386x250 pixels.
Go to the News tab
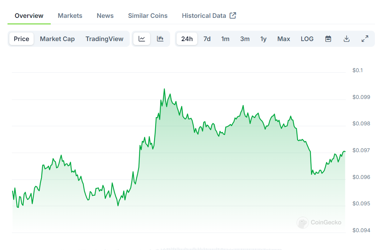coord(105,16)
